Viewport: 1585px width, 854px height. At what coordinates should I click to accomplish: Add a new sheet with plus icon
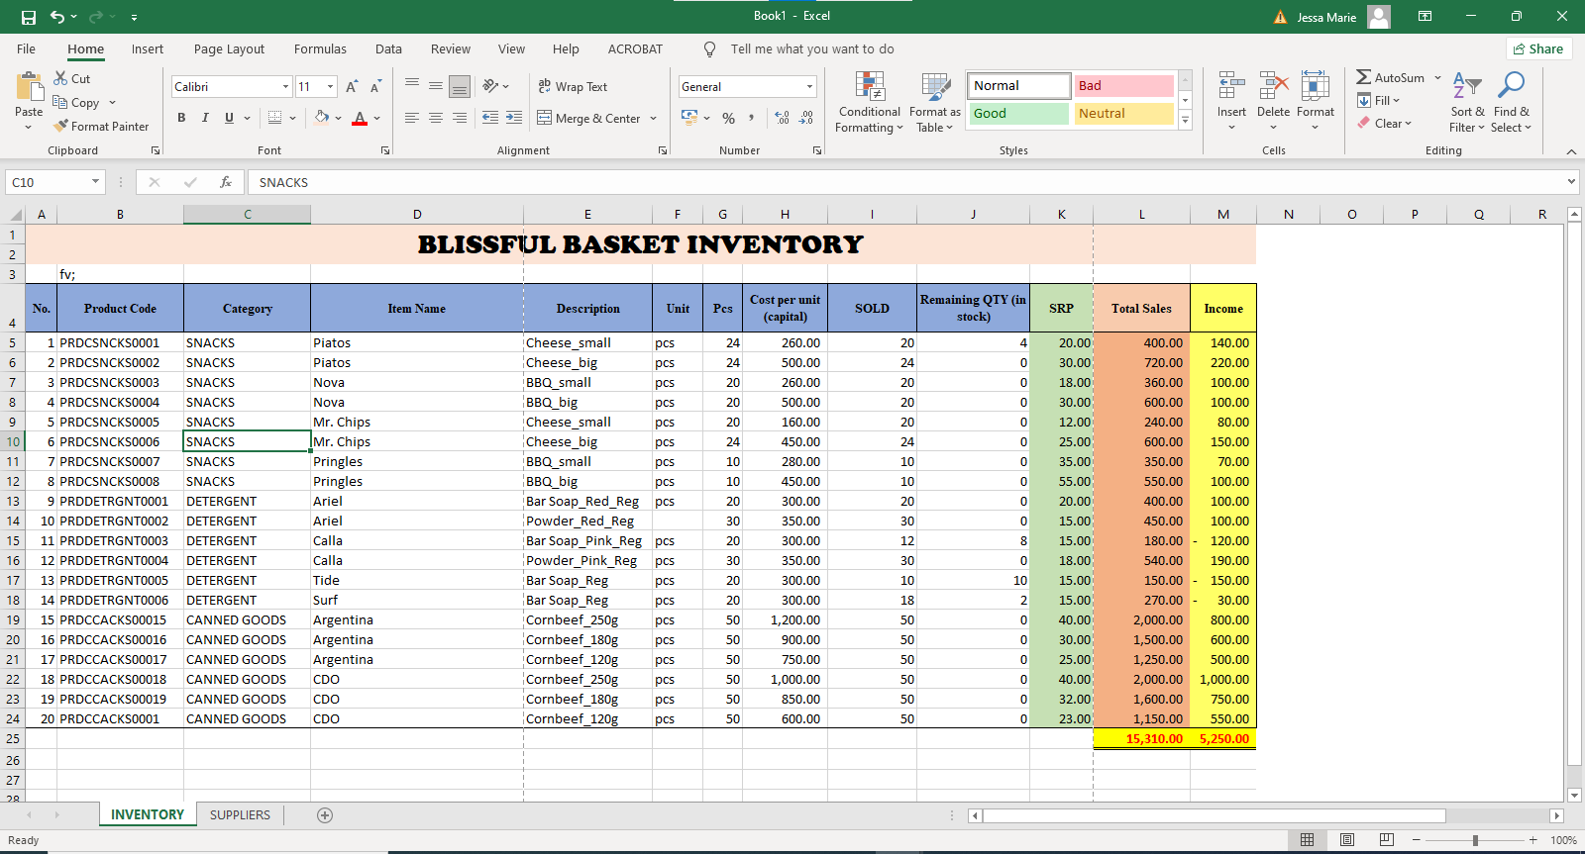click(325, 815)
